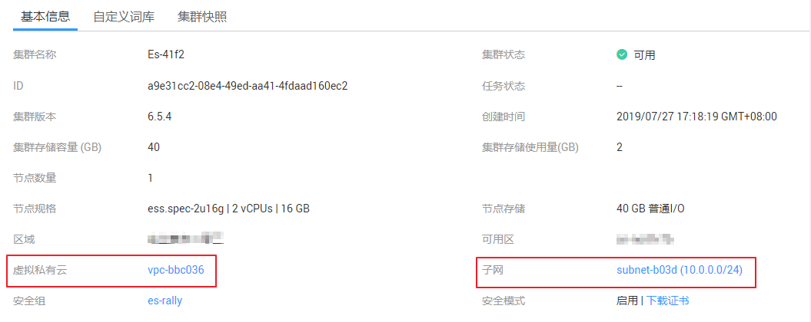811x322 pixels.
Task: Click the cluster version 6.5.4
Action: 160,117
